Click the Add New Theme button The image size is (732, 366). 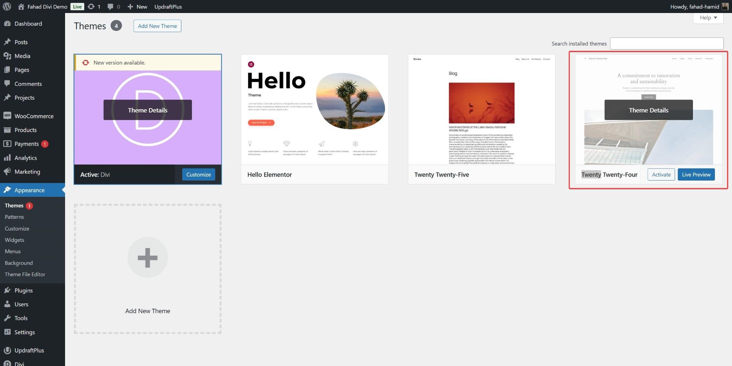coord(157,26)
